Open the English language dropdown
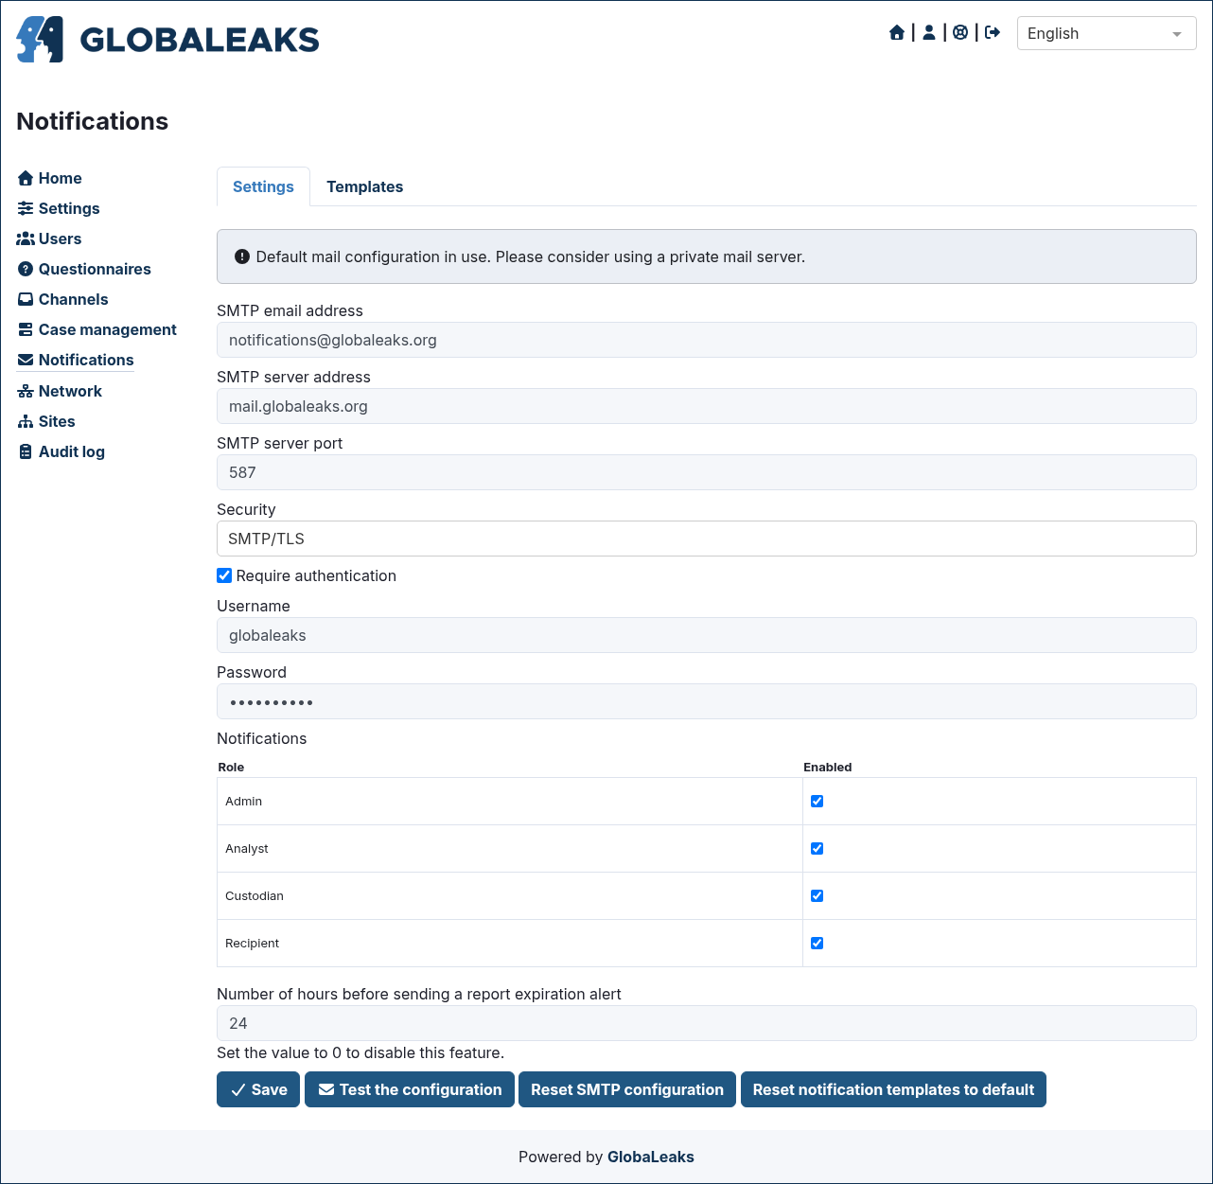The width and height of the screenshot is (1213, 1184). [x=1106, y=33]
